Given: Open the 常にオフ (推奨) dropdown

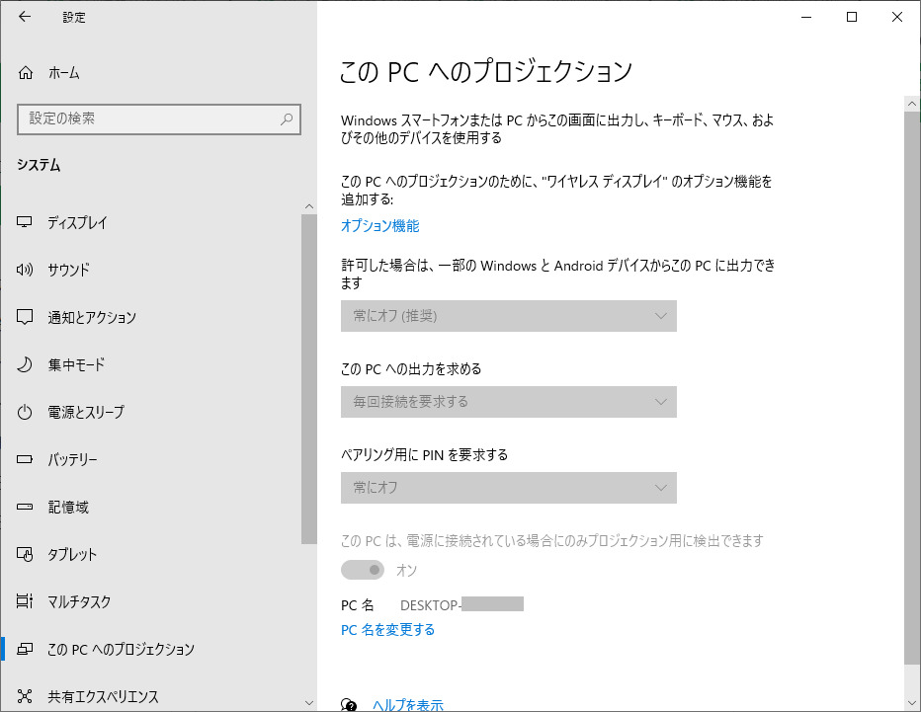Looking at the screenshot, I should click(508, 316).
